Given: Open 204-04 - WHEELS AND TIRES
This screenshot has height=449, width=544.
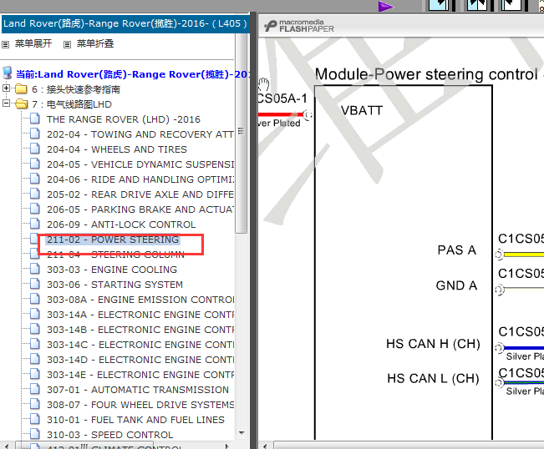Looking at the screenshot, I should [x=117, y=149].
